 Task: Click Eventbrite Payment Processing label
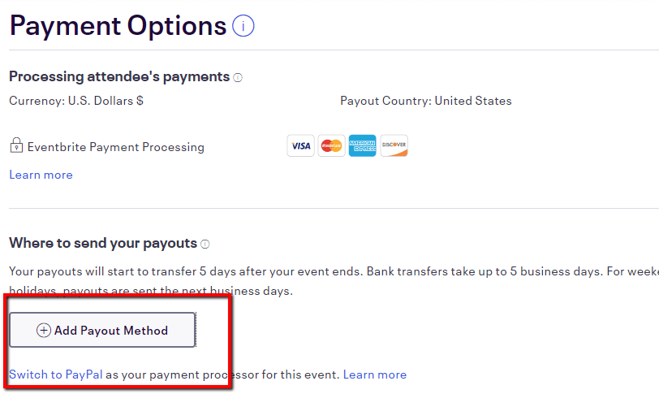pos(115,147)
